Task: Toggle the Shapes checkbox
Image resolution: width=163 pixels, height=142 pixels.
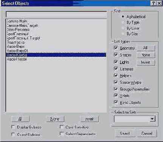Action: tap(116, 55)
